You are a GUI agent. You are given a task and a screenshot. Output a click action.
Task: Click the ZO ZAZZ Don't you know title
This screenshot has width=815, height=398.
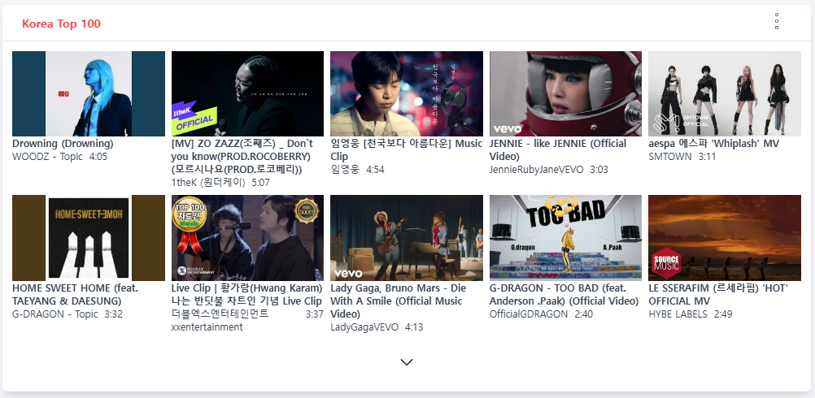[x=242, y=157]
